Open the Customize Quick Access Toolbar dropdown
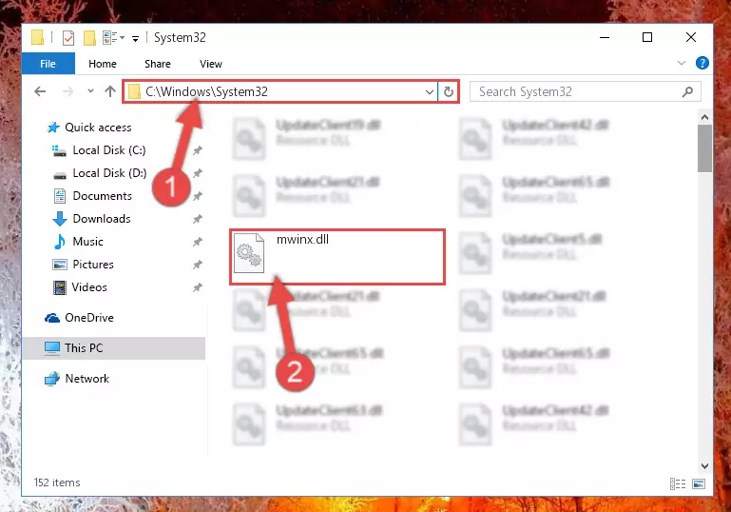The height and width of the screenshot is (512, 731). click(x=135, y=38)
